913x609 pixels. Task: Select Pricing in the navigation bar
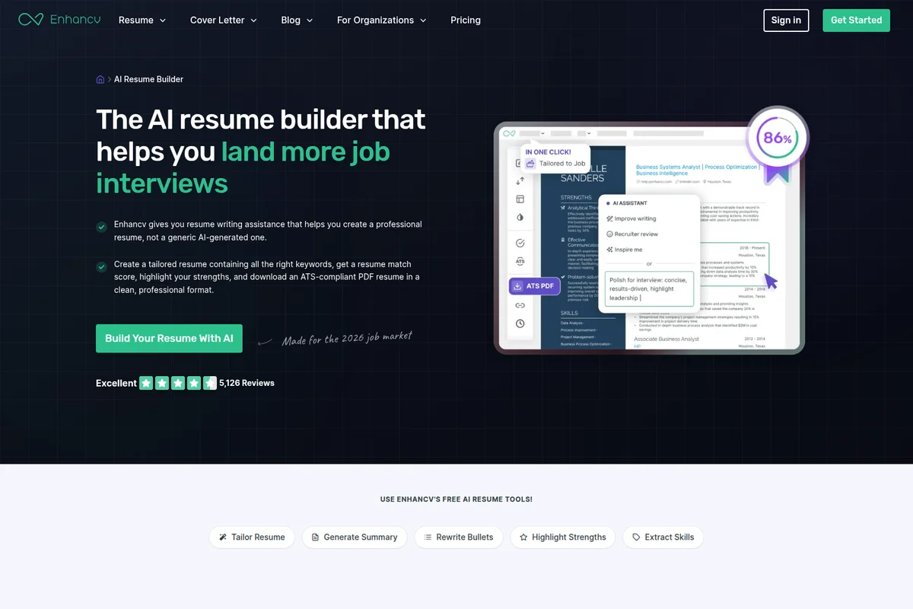tap(465, 20)
